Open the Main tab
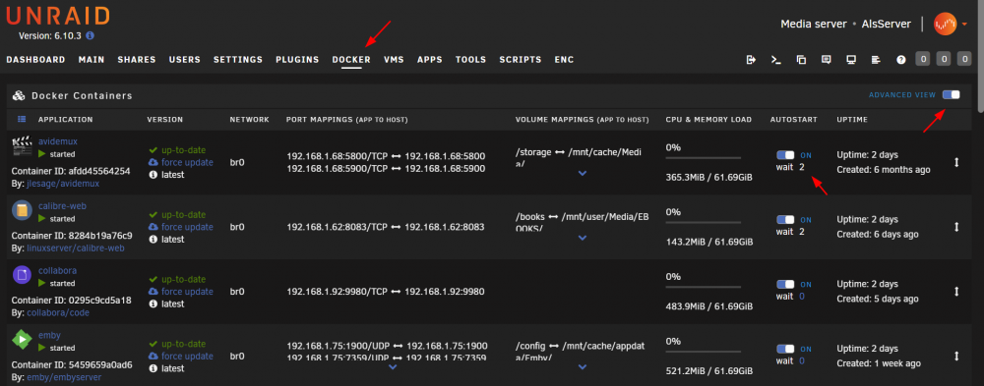The image size is (984, 386). tap(92, 60)
